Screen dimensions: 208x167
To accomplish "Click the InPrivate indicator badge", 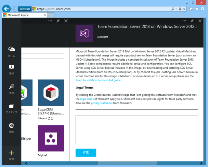I will point(25,9).
